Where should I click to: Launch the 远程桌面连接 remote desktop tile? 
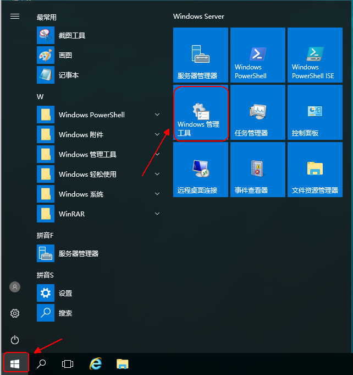click(x=201, y=170)
